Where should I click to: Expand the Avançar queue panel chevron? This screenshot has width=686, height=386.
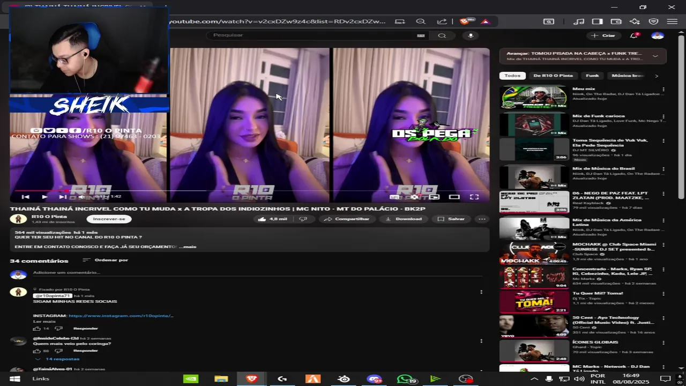(655, 56)
